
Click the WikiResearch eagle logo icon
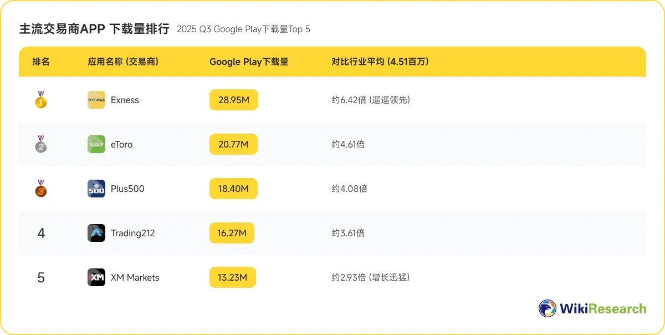click(548, 308)
